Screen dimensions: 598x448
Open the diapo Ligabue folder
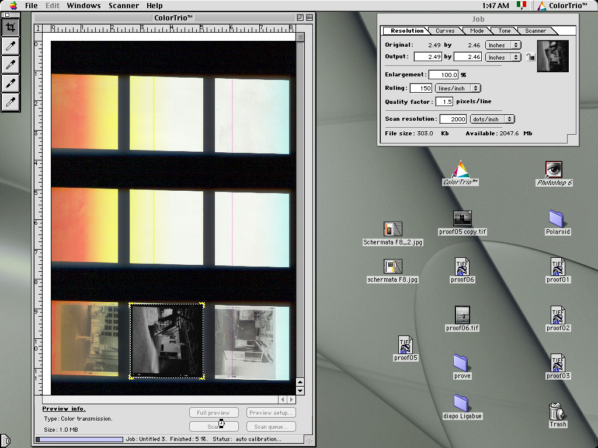point(461,402)
